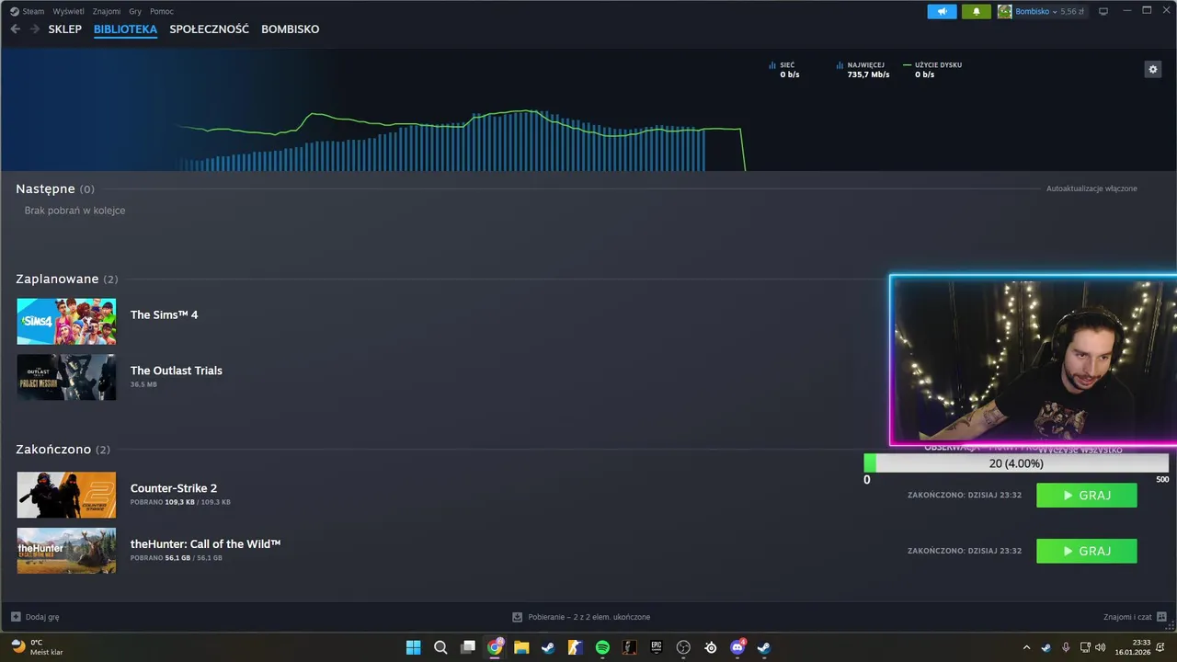
Task: Click the 20 (4.00%) progress bar
Action: pyautogui.click(x=1016, y=463)
